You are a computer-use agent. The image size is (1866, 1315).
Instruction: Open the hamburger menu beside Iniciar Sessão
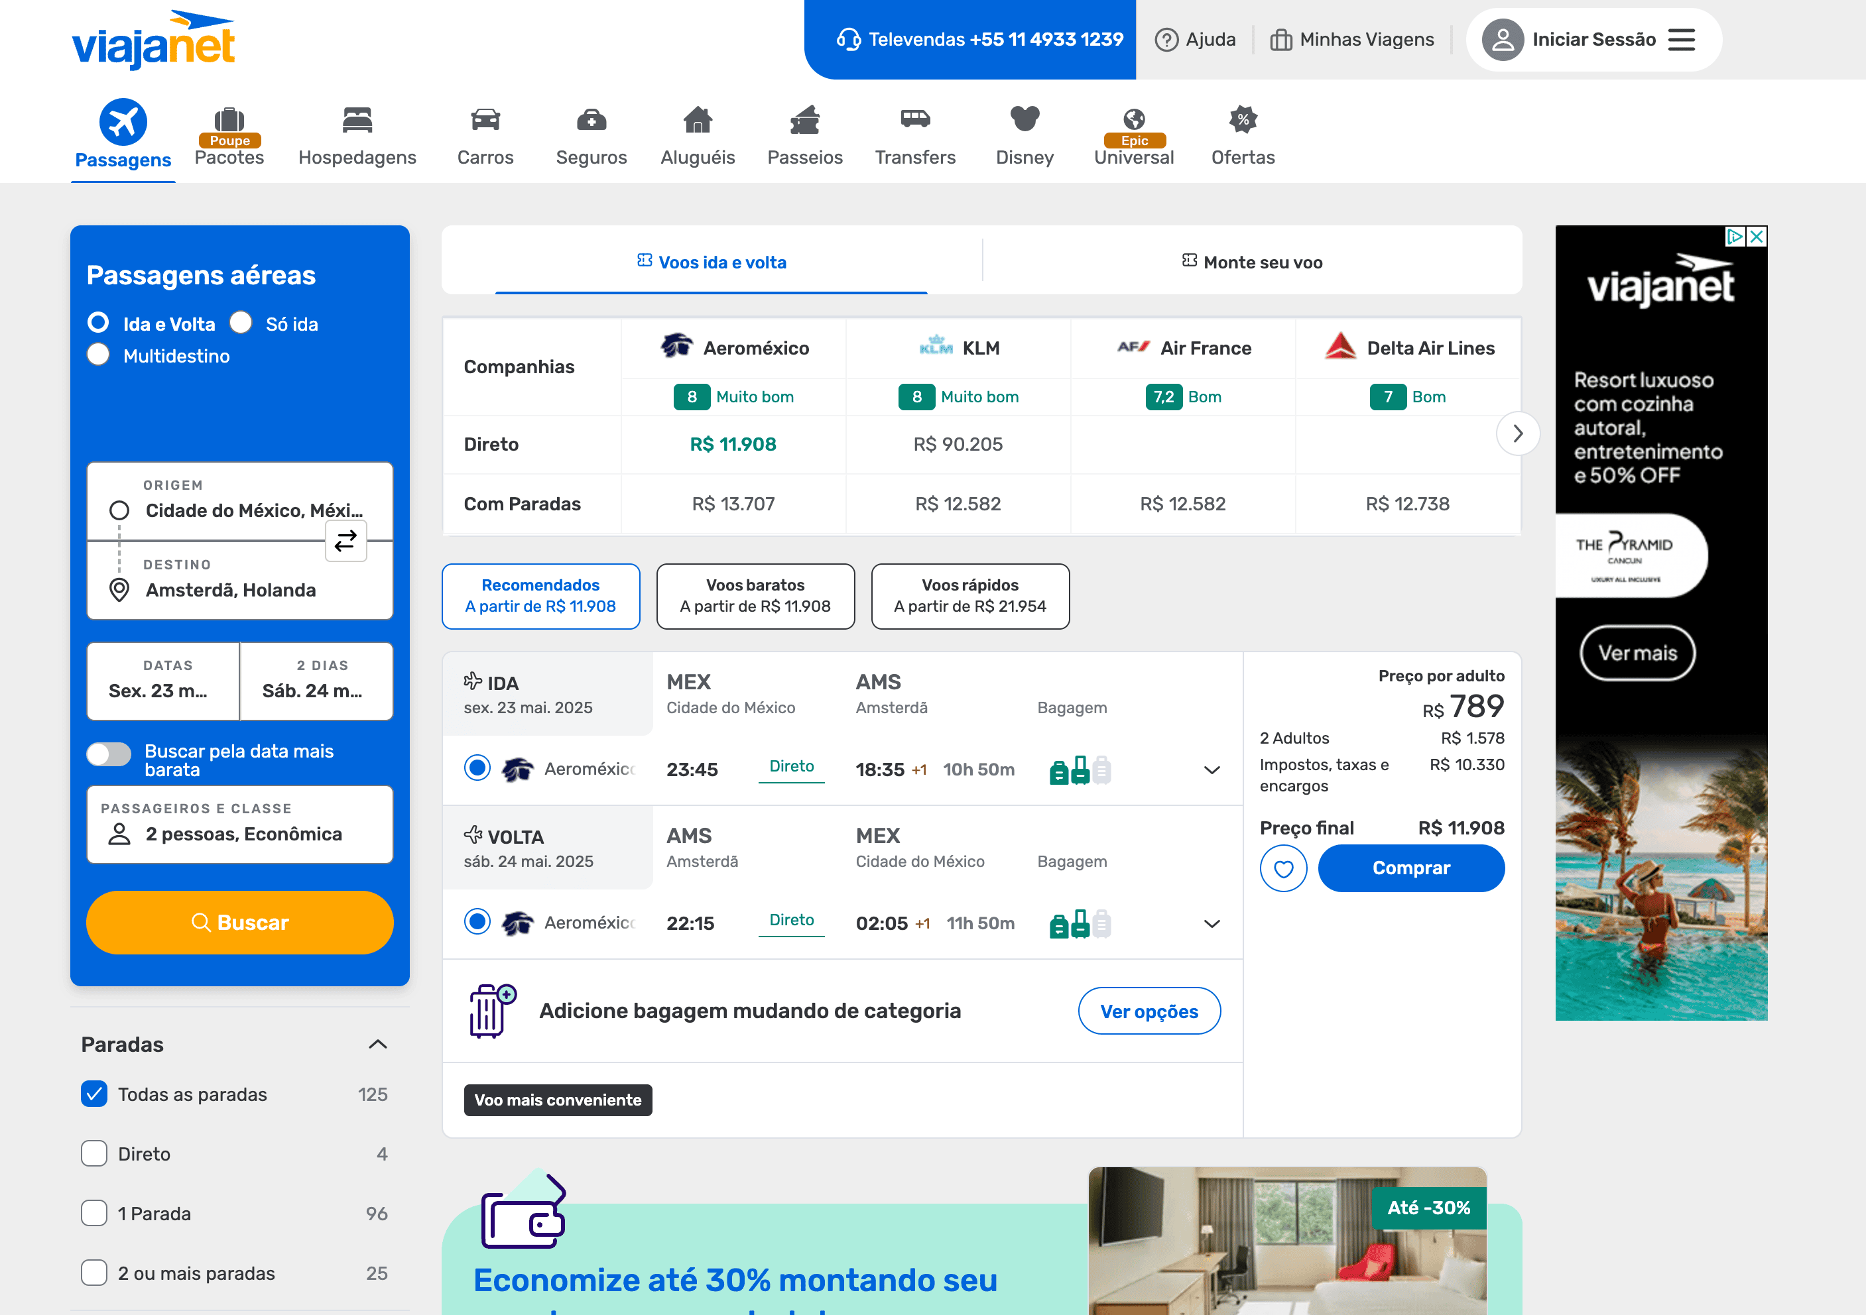[1682, 40]
